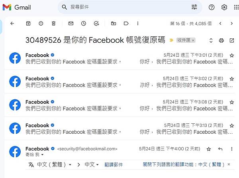Open more options for 下午4:00 message

tap(232, 149)
